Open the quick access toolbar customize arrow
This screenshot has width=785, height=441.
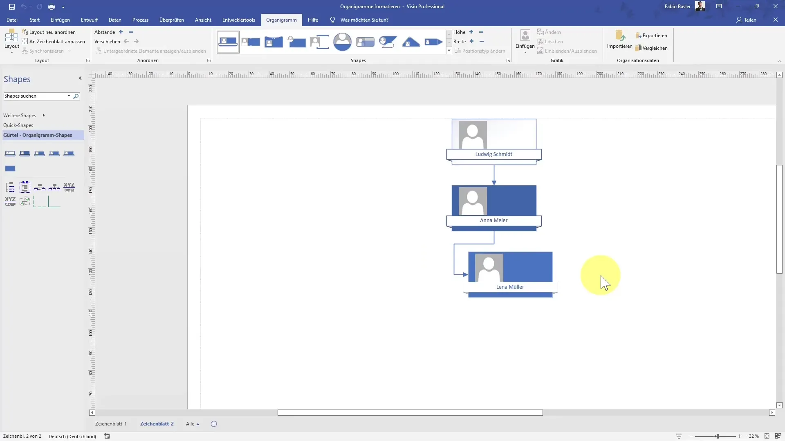tap(63, 7)
